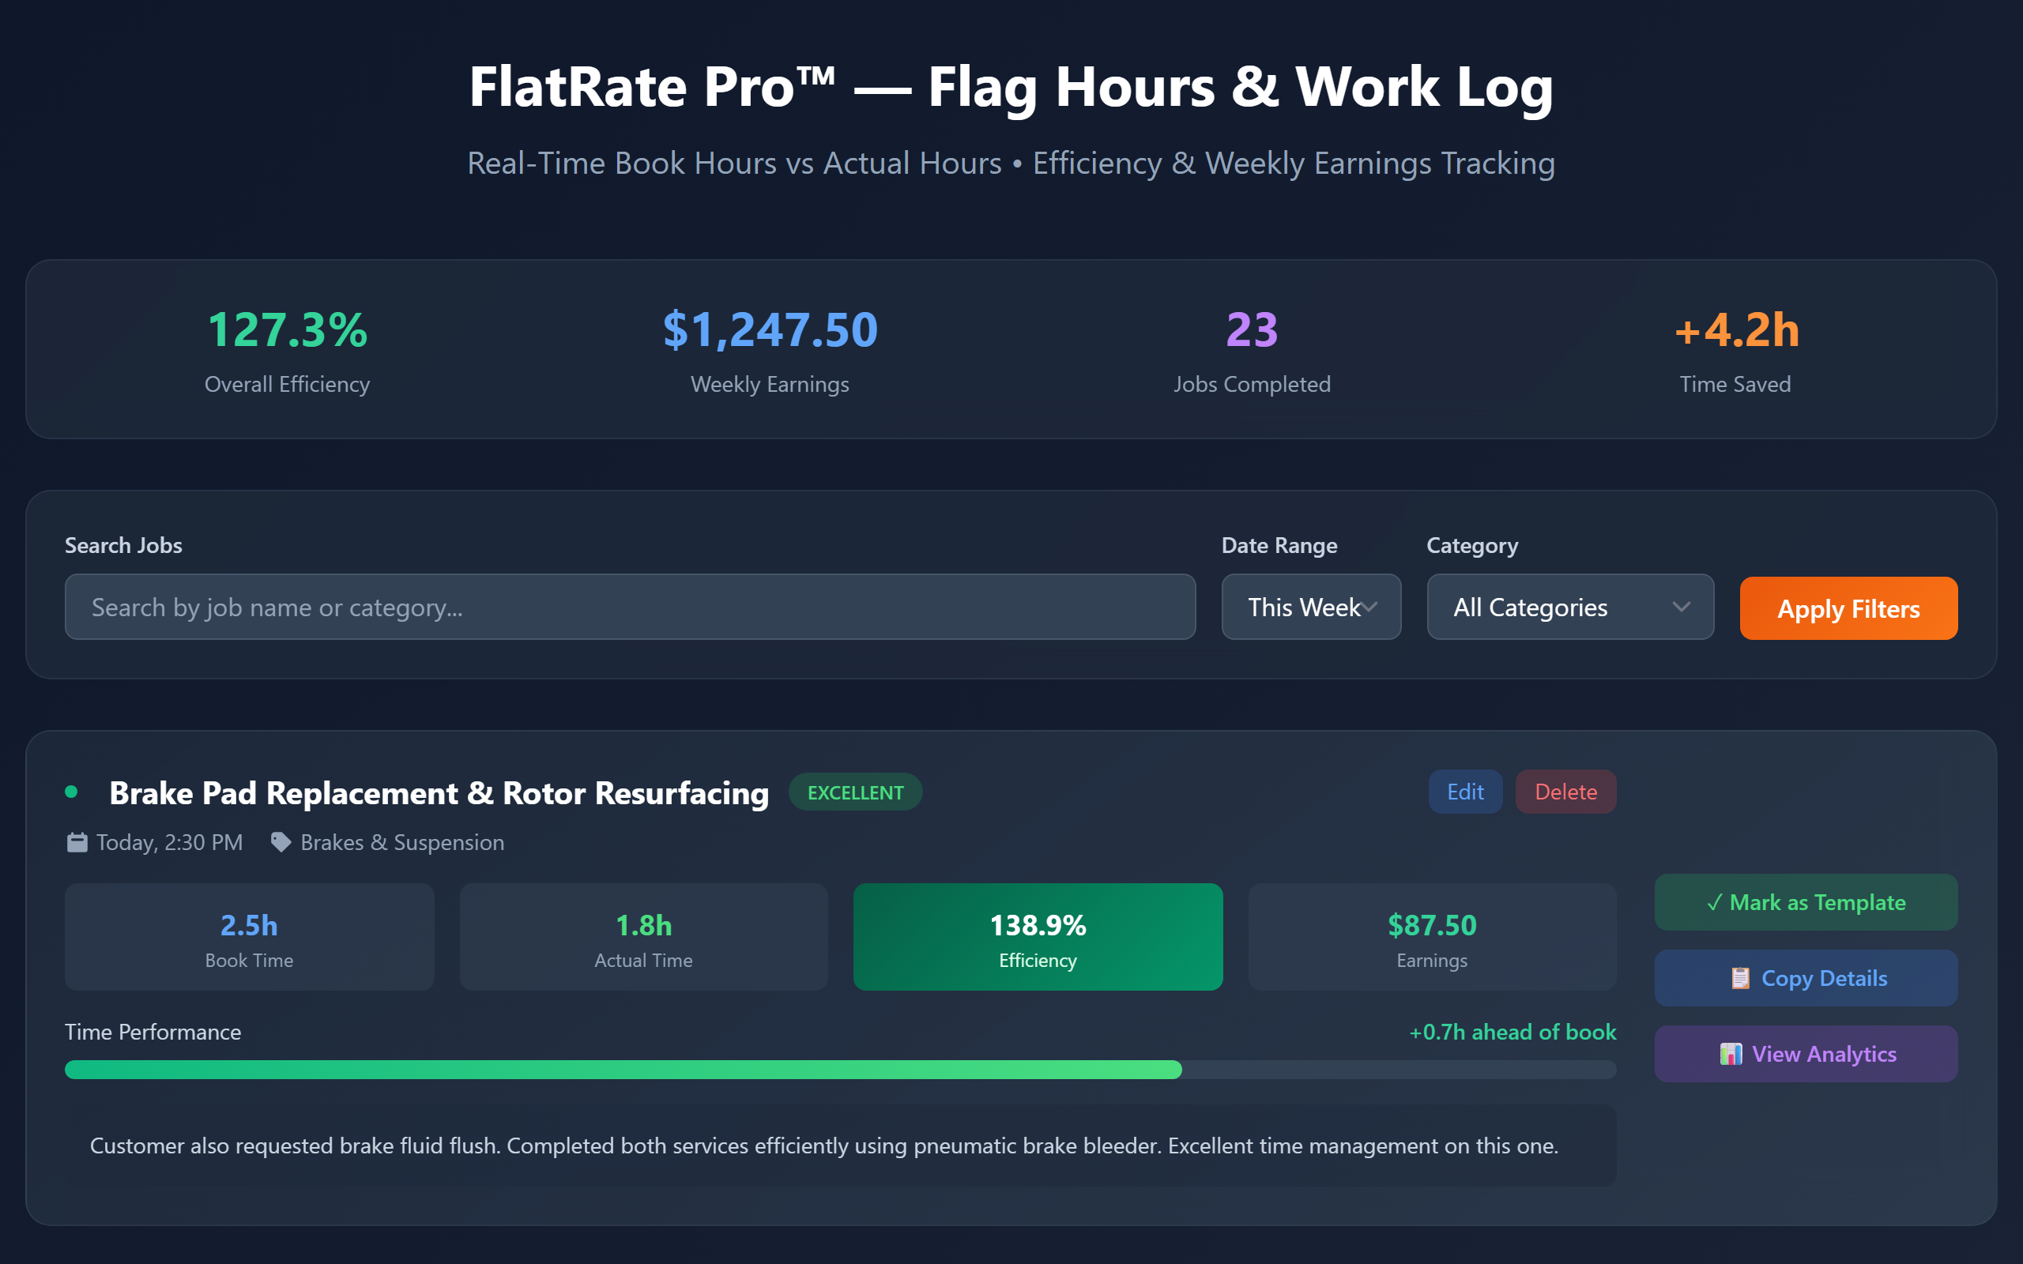Click Apply Filters button
Screen dimensions: 2023x1264
1848,608
